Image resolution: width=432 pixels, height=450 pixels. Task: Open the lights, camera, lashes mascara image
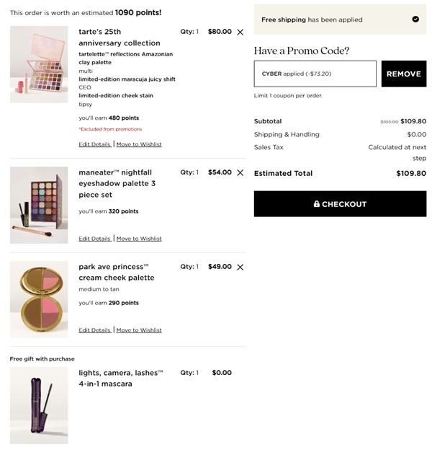39,405
